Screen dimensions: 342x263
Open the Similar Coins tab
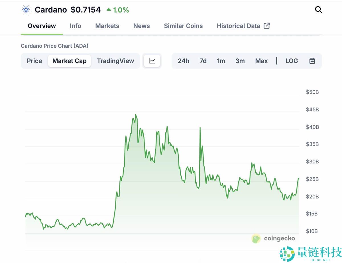[x=183, y=26]
